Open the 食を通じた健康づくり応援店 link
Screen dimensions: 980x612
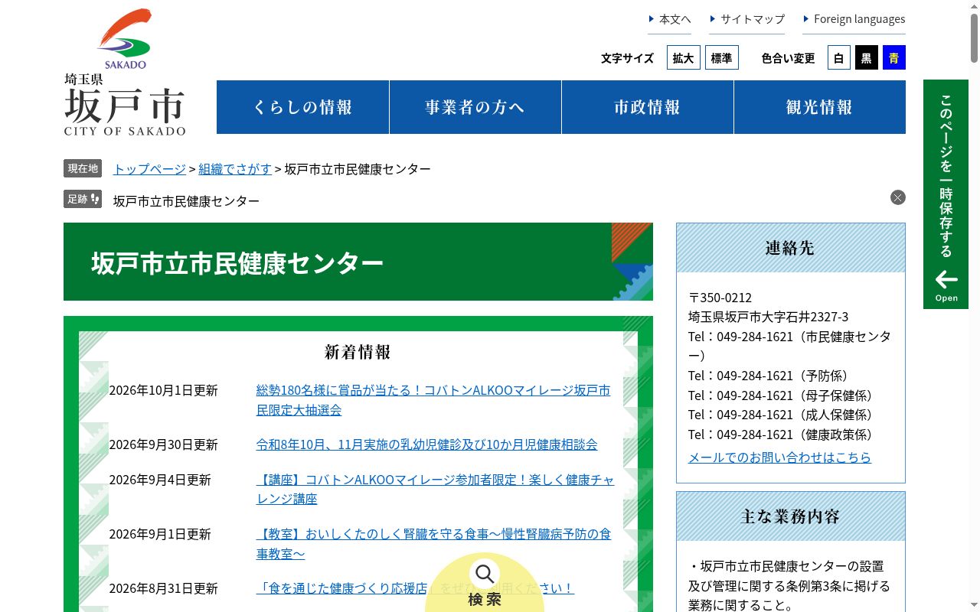point(414,588)
